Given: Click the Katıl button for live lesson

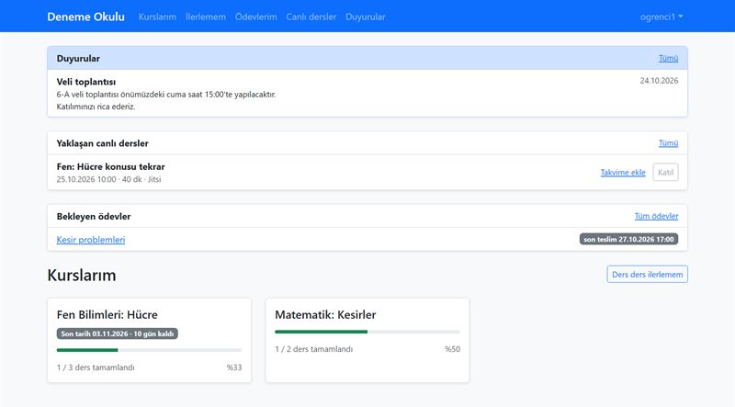Looking at the screenshot, I should 665,172.
